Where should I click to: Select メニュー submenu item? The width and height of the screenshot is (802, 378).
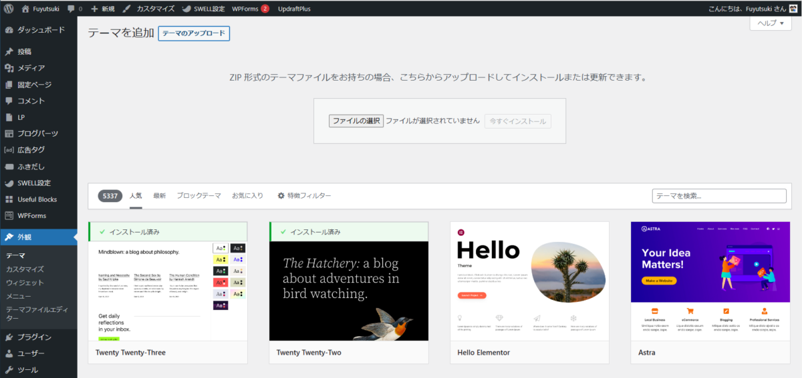click(x=18, y=296)
